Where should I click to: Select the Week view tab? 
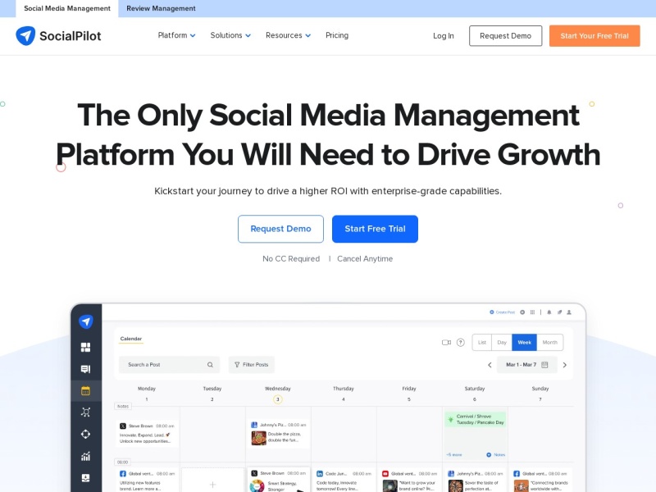[524, 342]
